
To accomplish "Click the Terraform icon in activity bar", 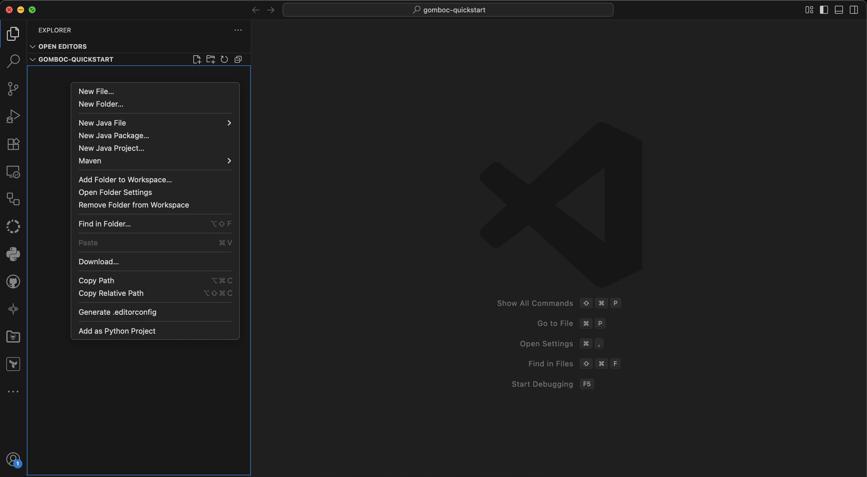I will [x=13, y=364].
